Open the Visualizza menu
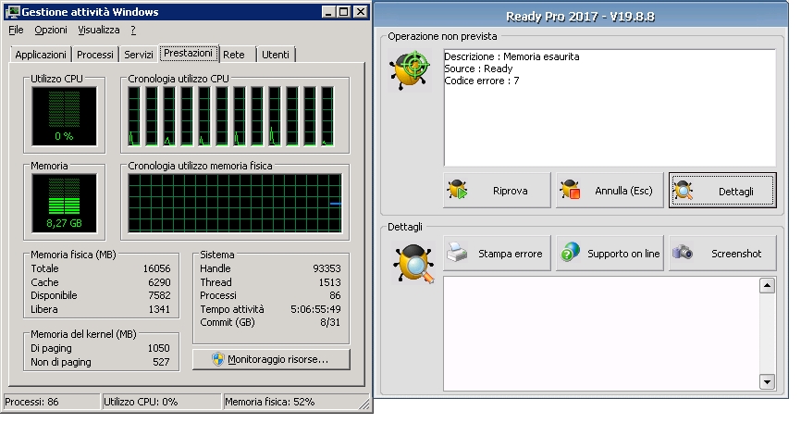This screenshot has height=423, width=801. point(99,30)
